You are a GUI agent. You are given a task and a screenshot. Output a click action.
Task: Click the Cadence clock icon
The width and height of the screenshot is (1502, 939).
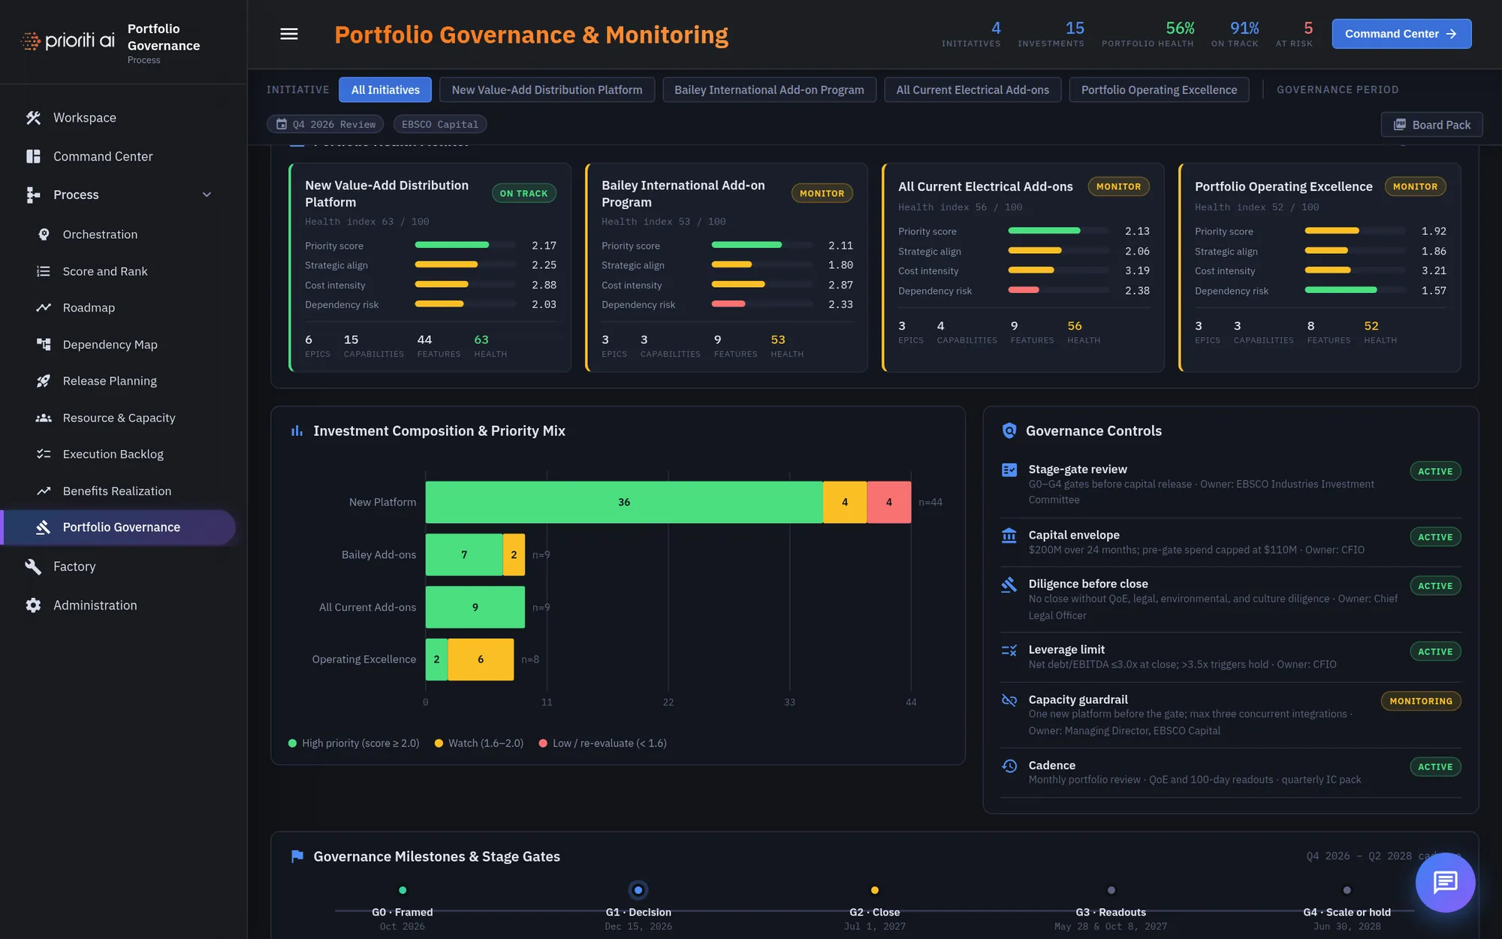point(1009,765)
